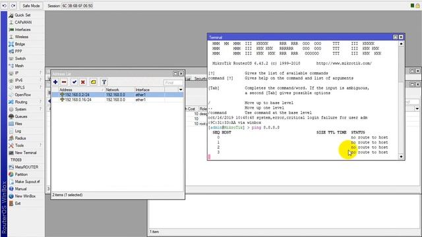Sort by Network column header
422x237 pixels.
(120, 90)
